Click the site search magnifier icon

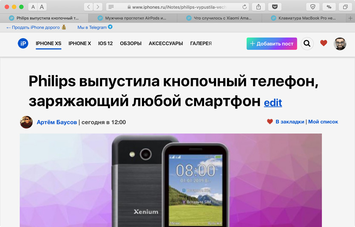[307, 43]
